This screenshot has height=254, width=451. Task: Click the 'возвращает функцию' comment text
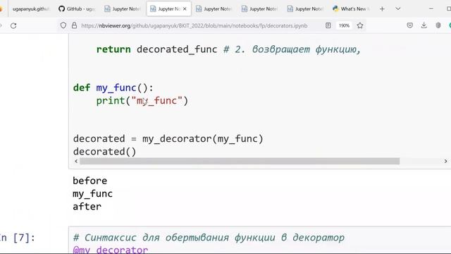307,49
